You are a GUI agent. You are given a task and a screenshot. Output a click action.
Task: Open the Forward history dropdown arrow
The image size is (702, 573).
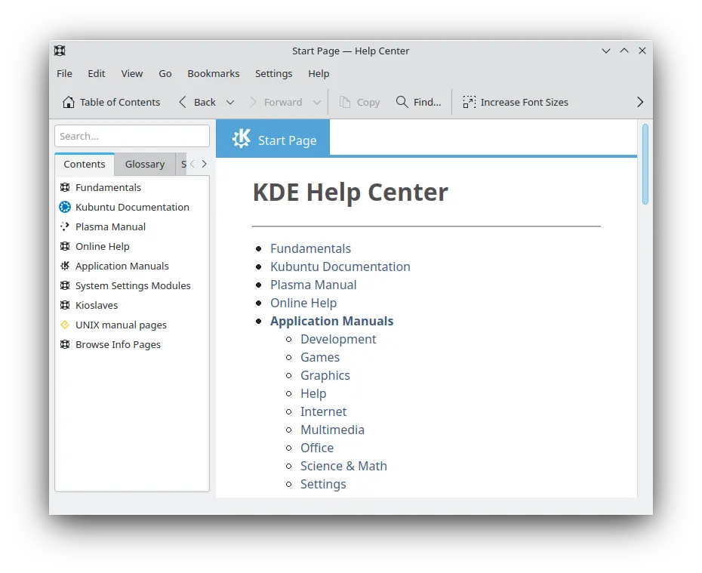[x=317, y=102]
